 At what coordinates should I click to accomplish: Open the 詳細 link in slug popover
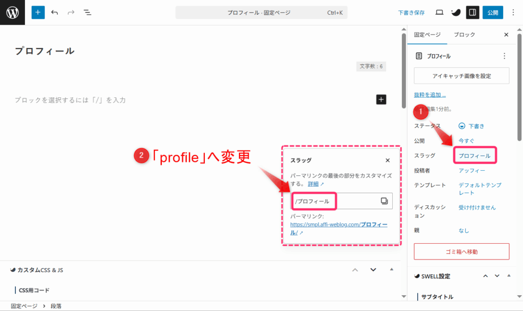tap(316, 184)
